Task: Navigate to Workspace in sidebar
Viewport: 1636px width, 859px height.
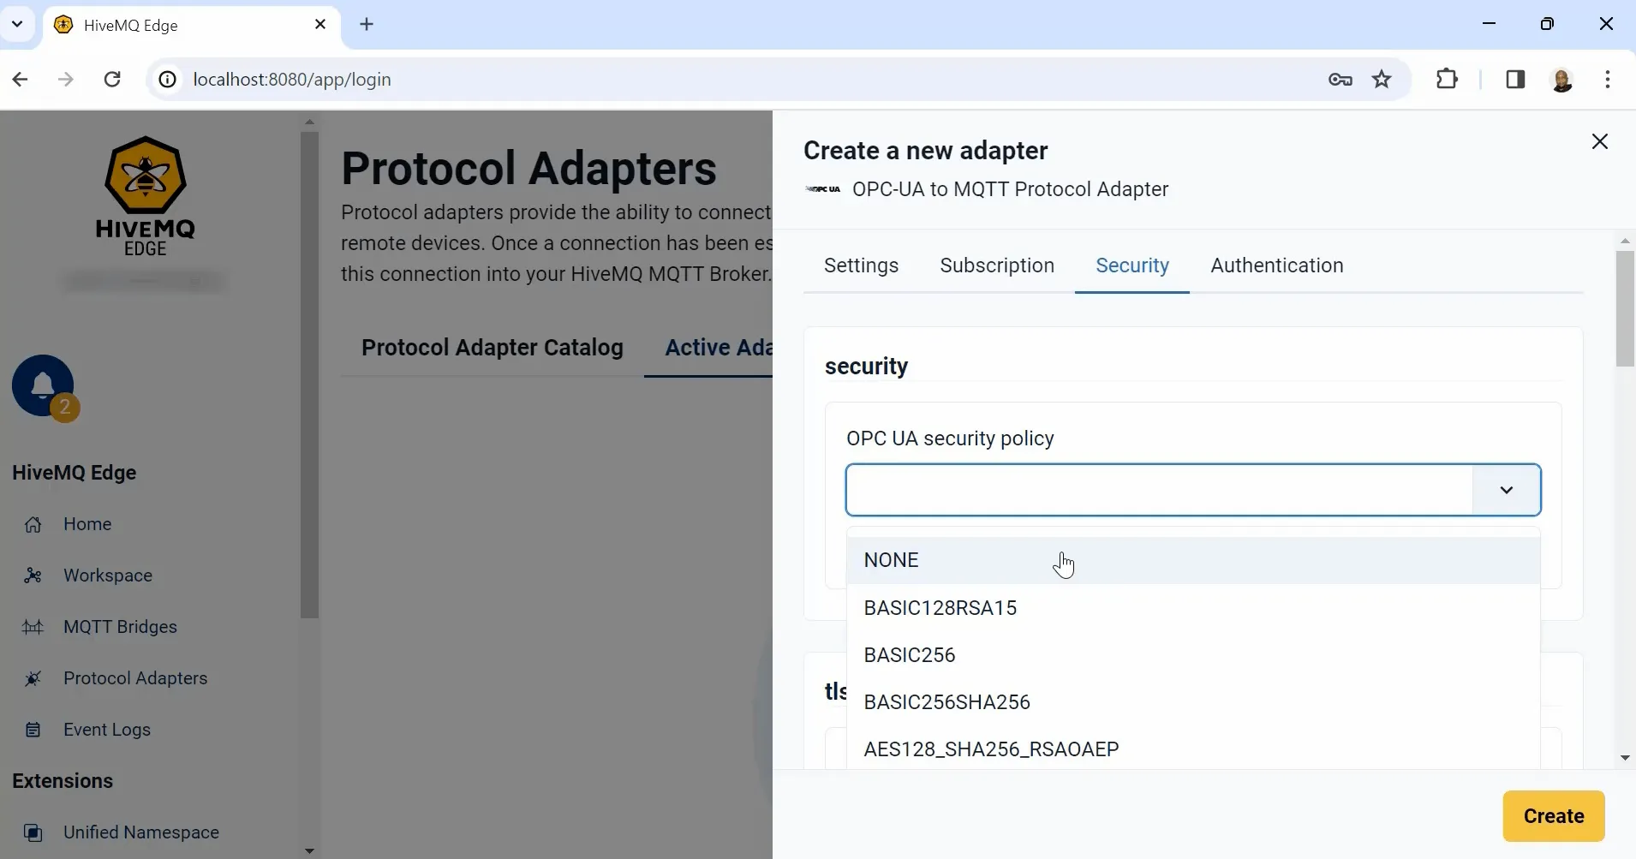Action: (x=108, y=576)
